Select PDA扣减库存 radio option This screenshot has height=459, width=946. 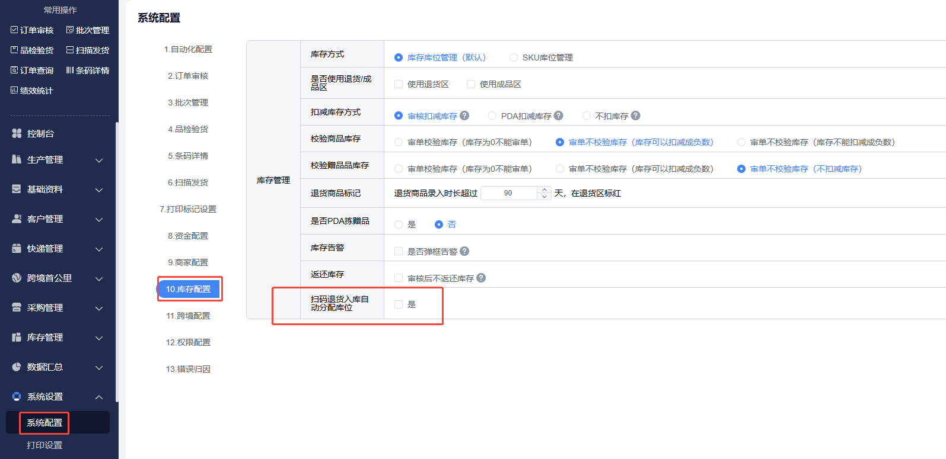[492, 115]
